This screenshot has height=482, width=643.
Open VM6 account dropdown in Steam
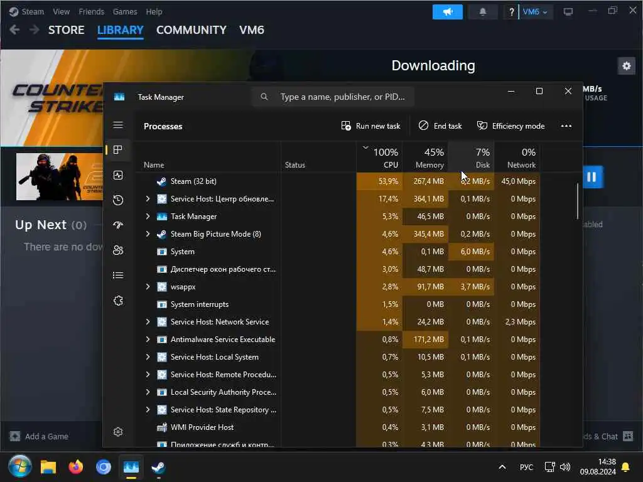pyautogui.click(x=535, y=12)
